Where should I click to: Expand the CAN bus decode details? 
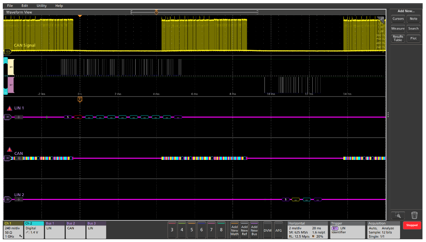[20, 158]
